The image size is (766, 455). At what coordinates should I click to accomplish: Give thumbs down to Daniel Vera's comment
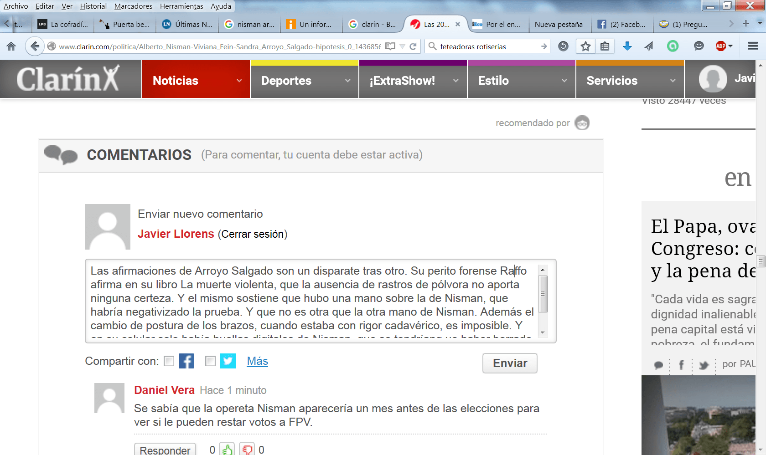point(247,450)
